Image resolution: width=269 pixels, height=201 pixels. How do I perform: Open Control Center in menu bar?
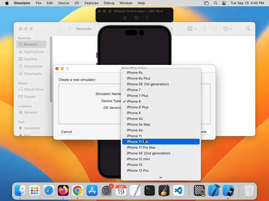[x=224, y=3]
